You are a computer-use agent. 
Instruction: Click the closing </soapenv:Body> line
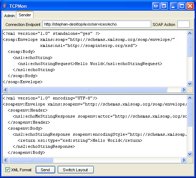point(26,152)
